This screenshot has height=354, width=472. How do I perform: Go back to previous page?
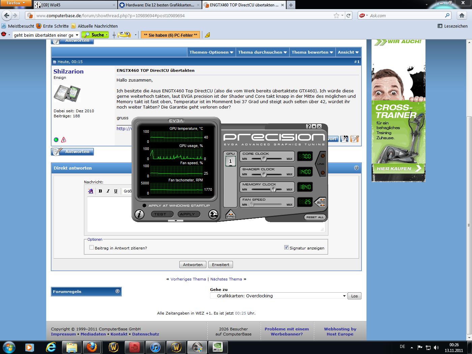click(7, 16)
